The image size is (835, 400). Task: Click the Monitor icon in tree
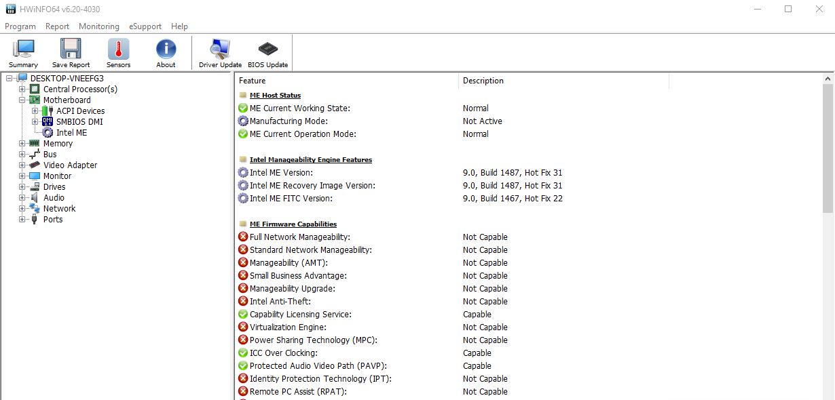pyautogui.click(x=35, y=176)
